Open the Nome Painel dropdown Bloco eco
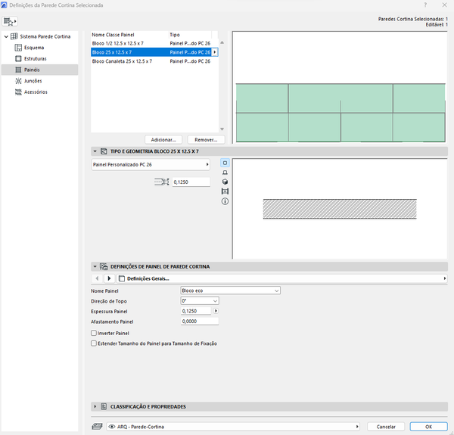The width and height of the screenshot is (454, 435). (231, 291)
